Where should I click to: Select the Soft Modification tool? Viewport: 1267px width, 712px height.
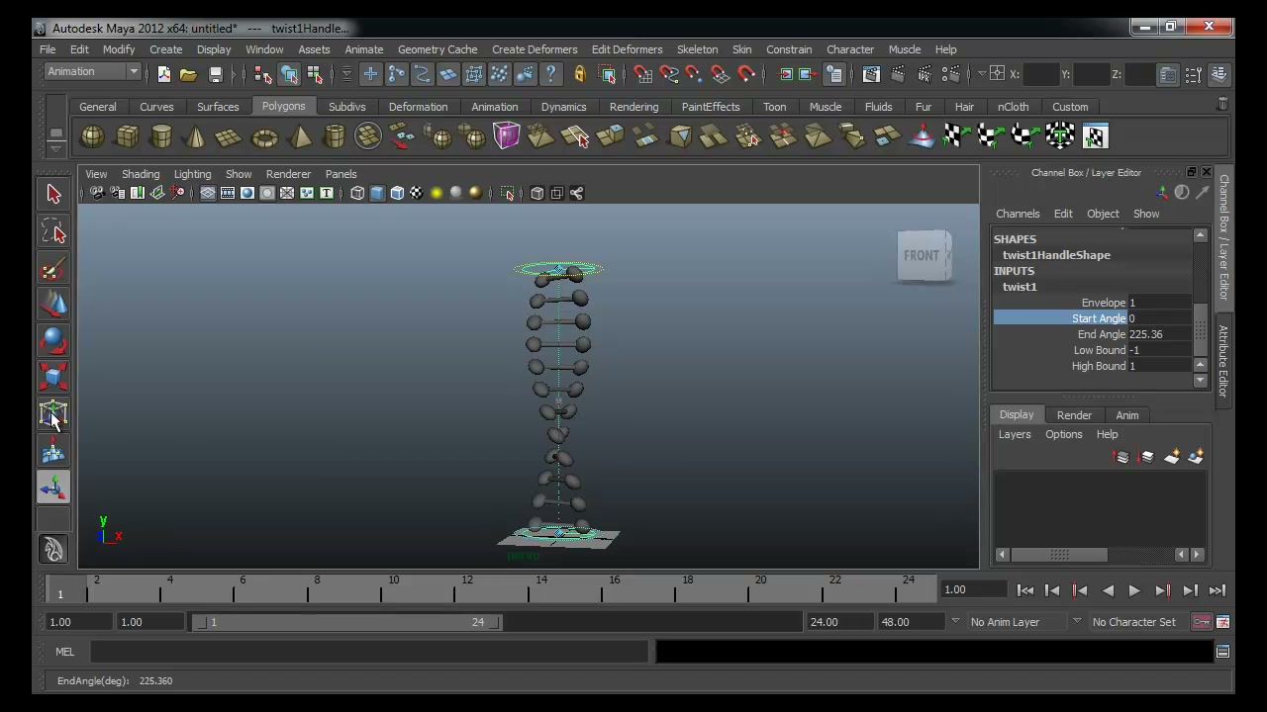[53, 451]
